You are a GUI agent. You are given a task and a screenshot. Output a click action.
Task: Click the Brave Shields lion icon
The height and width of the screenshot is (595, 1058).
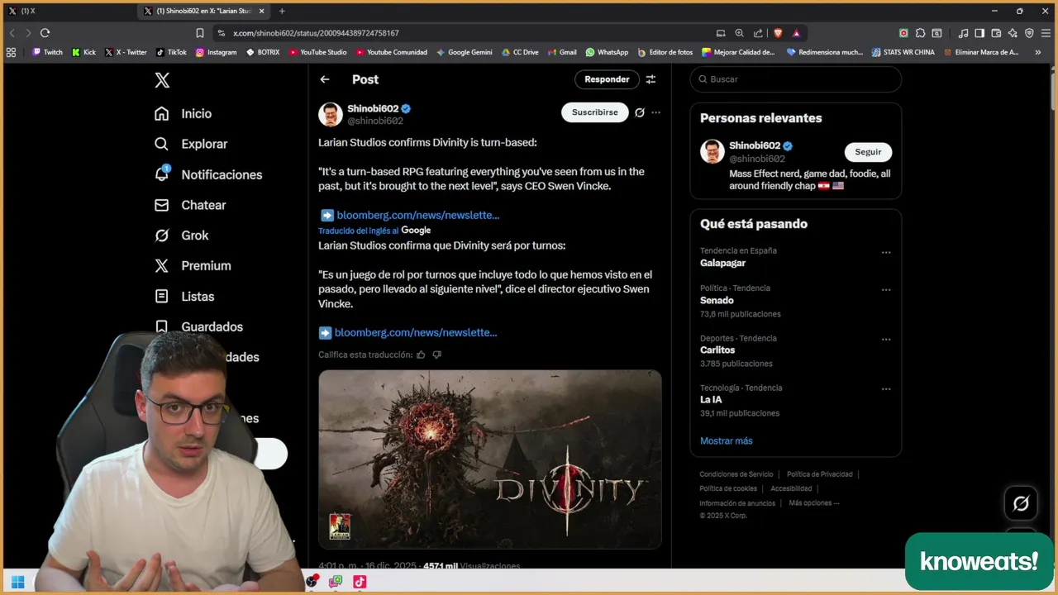[x=778, y=33]
